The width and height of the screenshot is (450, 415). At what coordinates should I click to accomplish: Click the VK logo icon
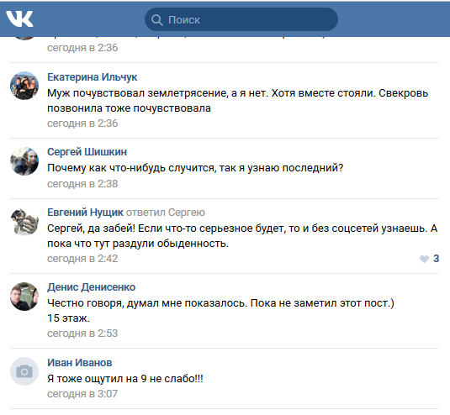[x=19, y=19]
